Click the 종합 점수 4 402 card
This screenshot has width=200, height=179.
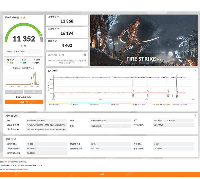[67, 44]
